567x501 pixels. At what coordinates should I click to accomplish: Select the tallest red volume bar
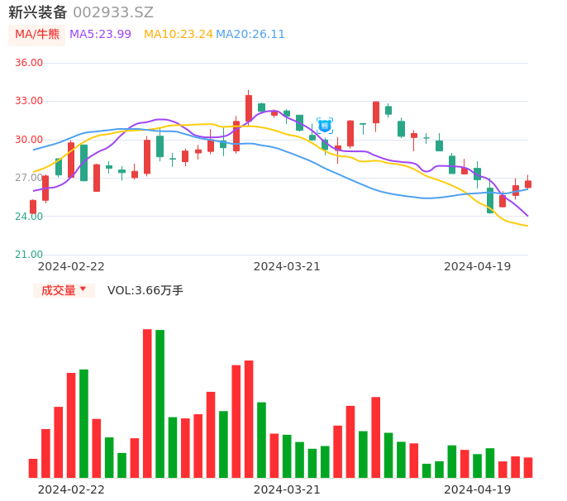coord(147,403)
